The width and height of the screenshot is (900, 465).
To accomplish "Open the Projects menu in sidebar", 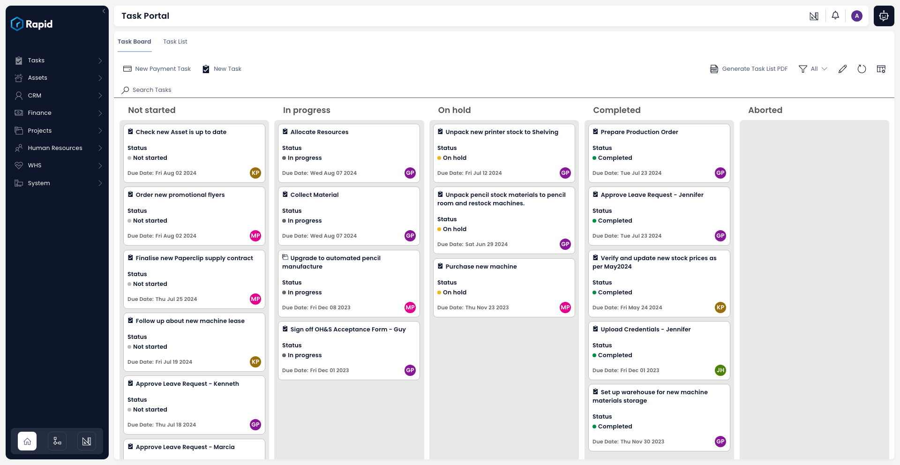I will tap(39, 130).
